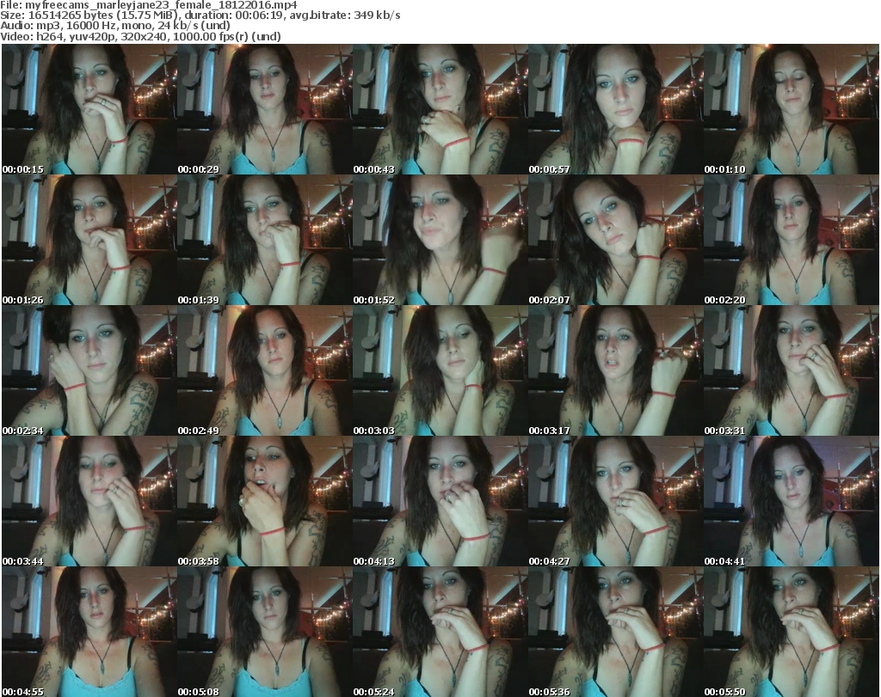Image resolution: width=881 pixels, height=697 pixels.
Task: Select the thumbnail frame stamped 00:00:29
Action: [x=265, y=109]
